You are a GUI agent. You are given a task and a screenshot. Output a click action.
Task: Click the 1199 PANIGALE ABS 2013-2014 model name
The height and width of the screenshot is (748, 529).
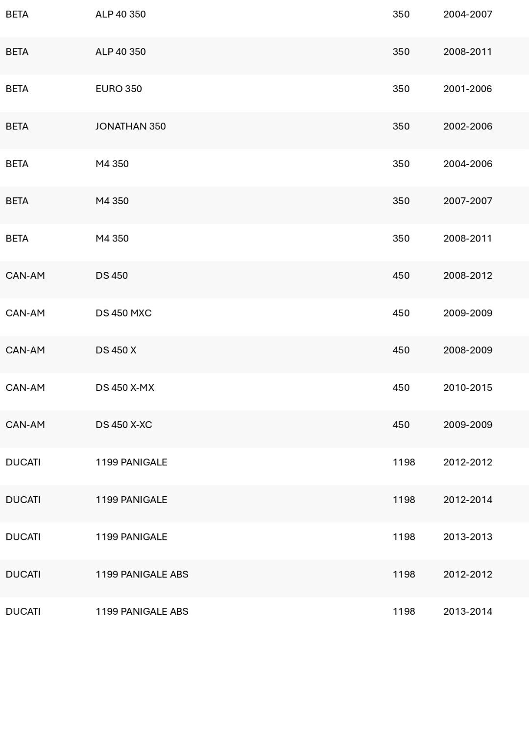(x=142, y=611)
